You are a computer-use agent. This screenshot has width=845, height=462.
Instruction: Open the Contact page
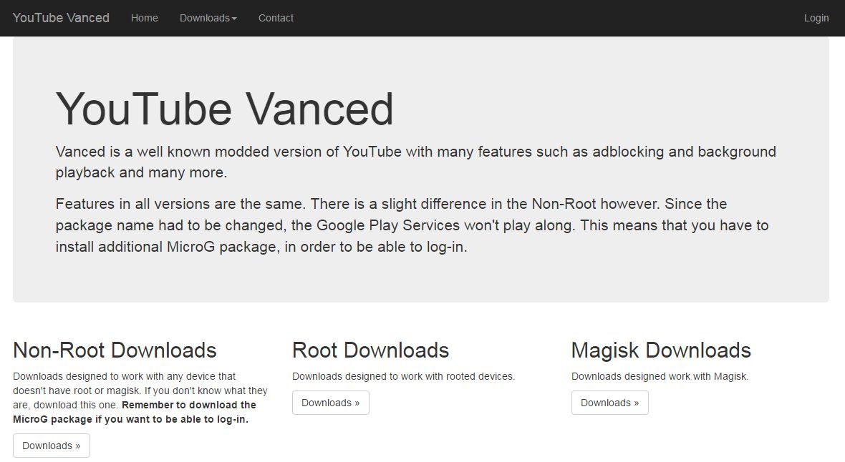point(276,18)
